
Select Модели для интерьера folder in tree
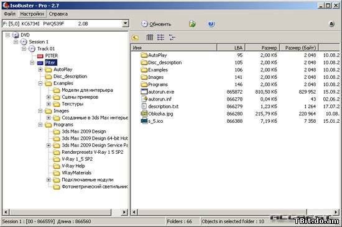[x=83, y=90]
